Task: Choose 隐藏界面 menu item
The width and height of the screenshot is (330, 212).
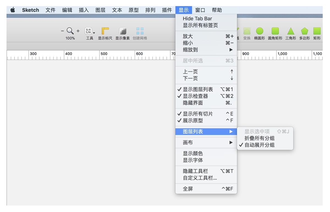Action: [x=206, y=103]
